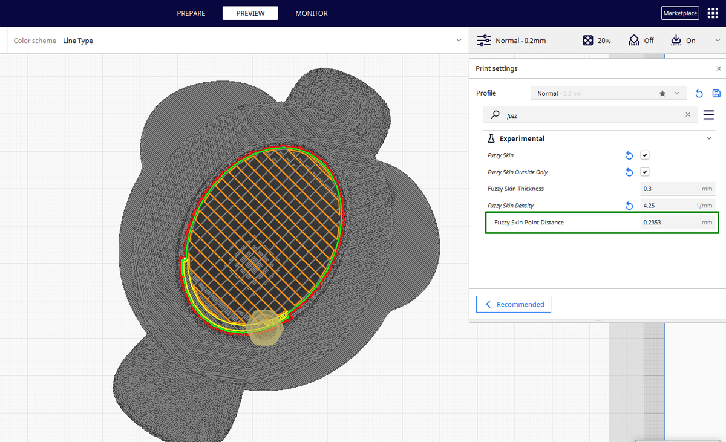Image resolution: width=726 pixels, height=442 pixels.
Task: Uncheck Fuzzy Skin Outside Only
Action: click(x=644, y=172)
